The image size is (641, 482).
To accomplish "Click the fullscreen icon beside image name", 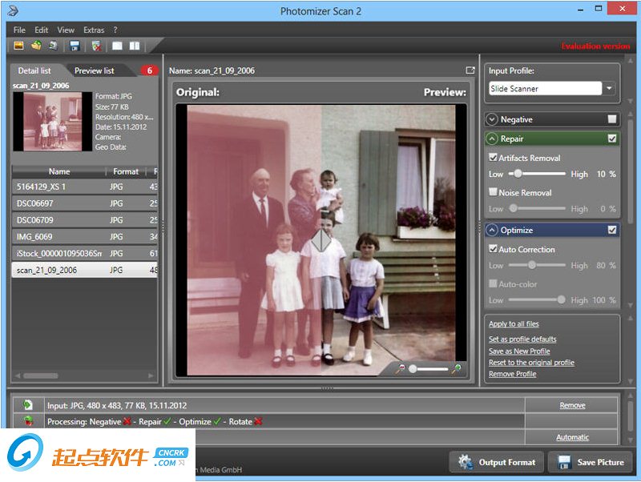I will tap(470, 70).
